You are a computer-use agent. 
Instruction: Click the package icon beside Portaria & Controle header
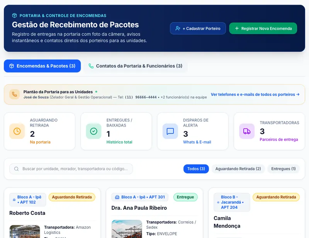pos(14,15)
